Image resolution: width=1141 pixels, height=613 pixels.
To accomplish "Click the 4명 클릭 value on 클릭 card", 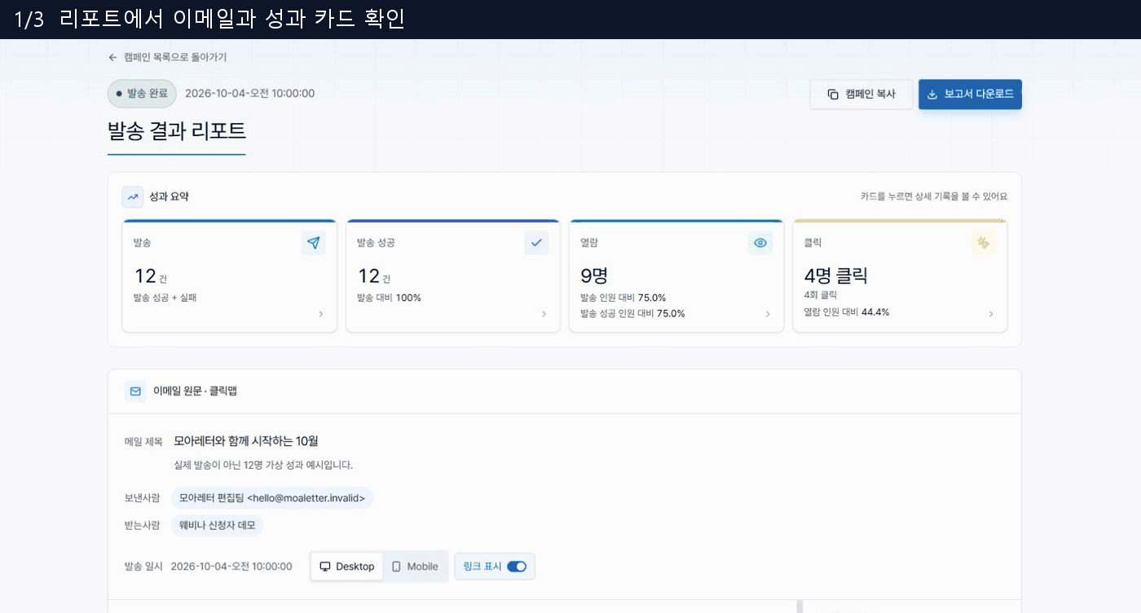I will [835, 276].
